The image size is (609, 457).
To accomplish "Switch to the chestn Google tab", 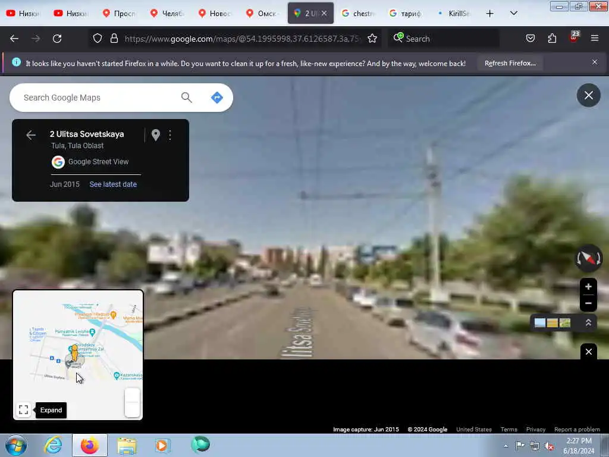I will 359,13.
